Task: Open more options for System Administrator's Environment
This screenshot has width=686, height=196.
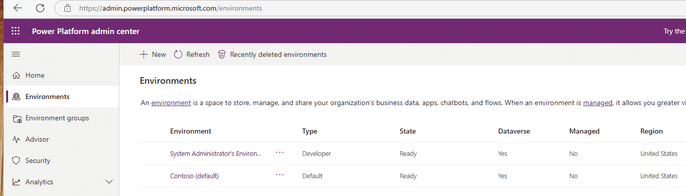Action: pyautogui.click(x=280, y=153)
